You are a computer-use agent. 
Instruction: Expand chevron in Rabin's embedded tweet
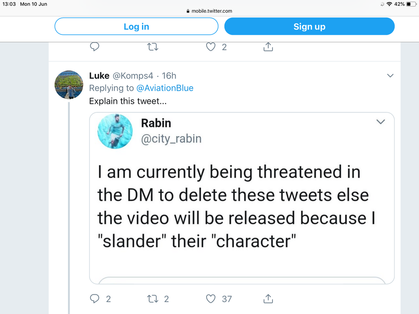pyautogui.click(x=381, y=122)
